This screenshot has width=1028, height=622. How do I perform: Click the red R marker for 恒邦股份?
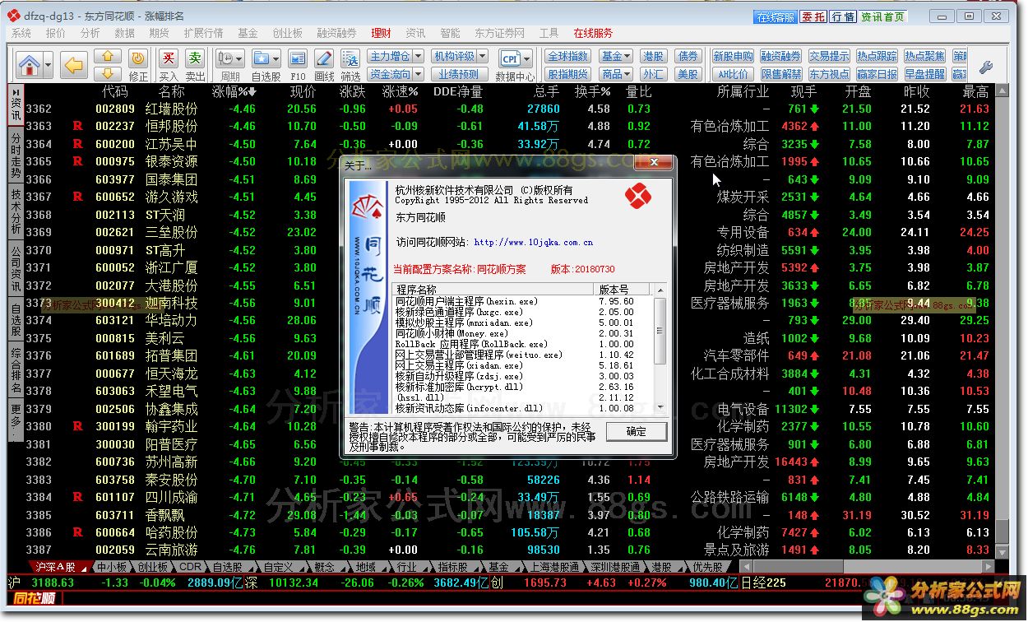click(78, 126)
